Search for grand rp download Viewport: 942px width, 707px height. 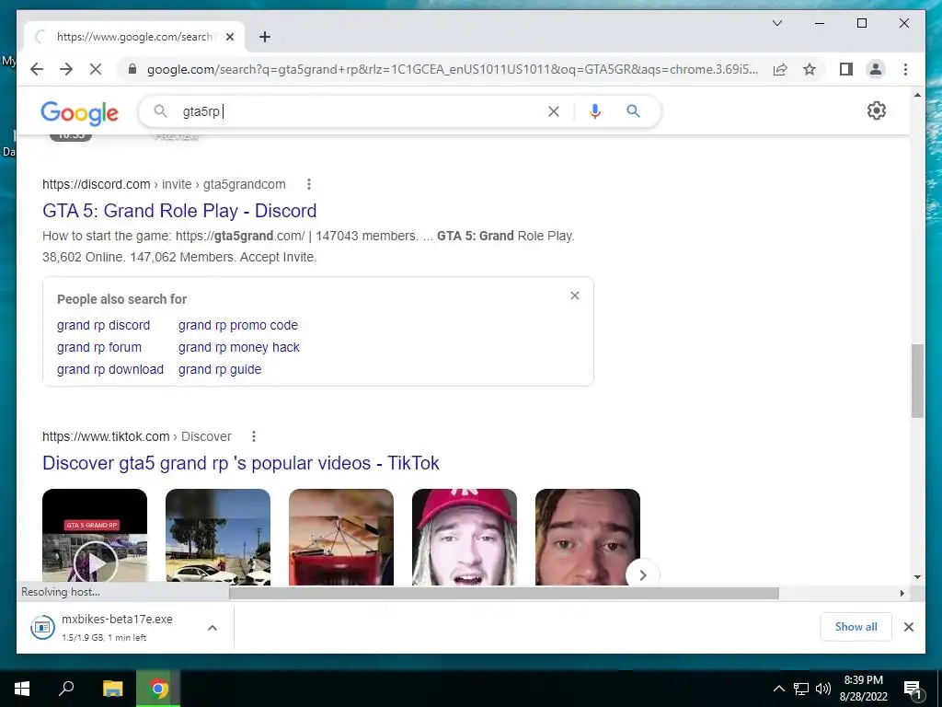click(110, 369)
